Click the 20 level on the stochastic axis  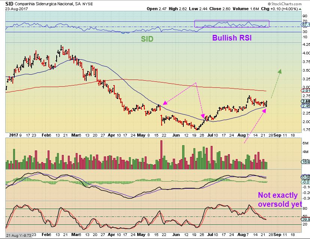pyautogui.click(x=305, y=224)
